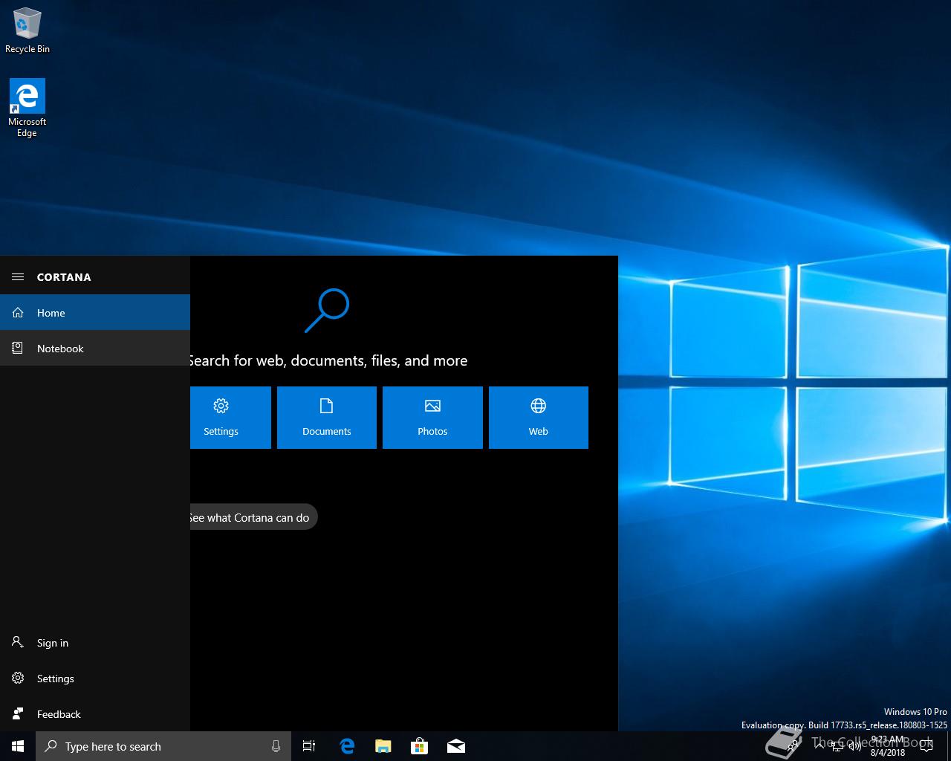The width and height of the screenshot is (951, 761).
Task: Click the 'Search for web, documents, files' heading
Action: [329, 360]
